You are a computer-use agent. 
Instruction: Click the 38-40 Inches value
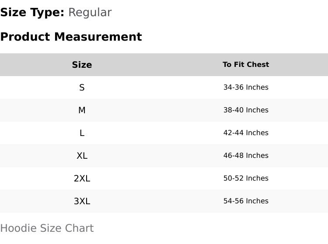(246, 110)
